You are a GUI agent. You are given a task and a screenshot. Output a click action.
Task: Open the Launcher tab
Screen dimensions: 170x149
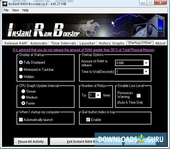pos(87,43)
